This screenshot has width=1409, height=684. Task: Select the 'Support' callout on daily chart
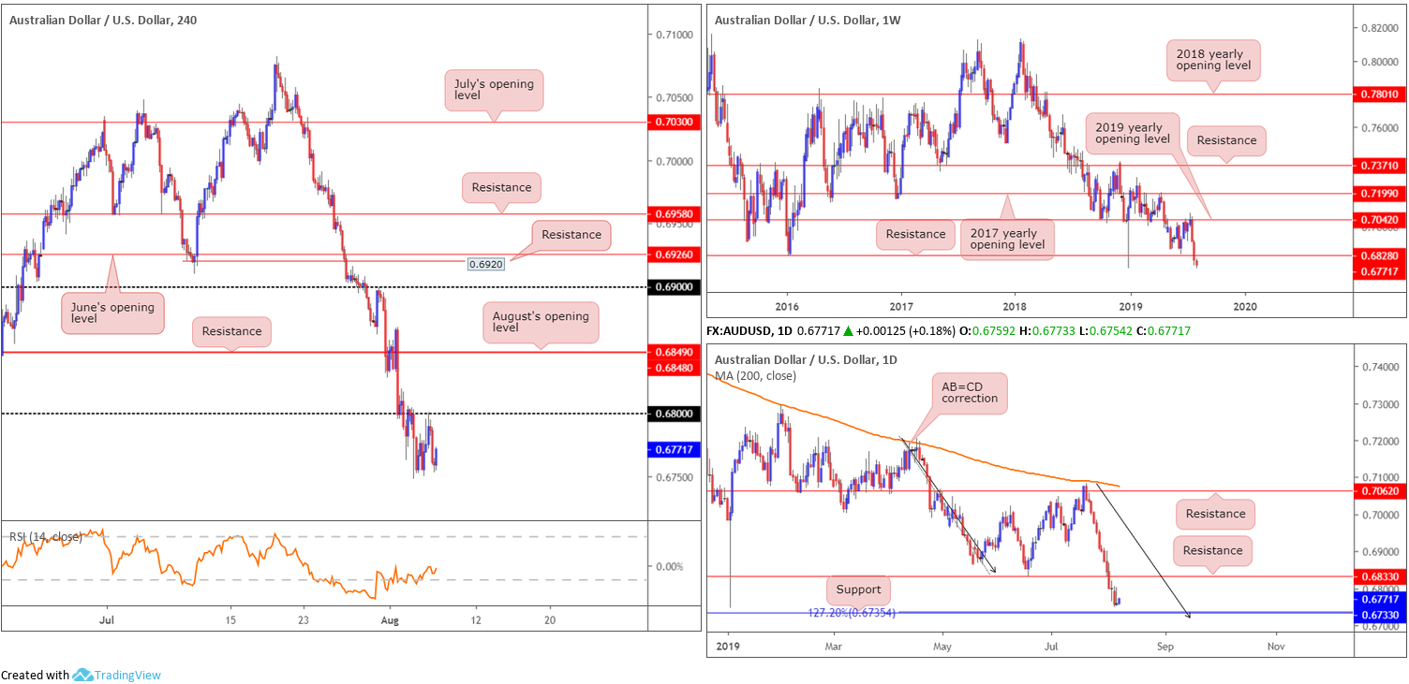pos(859,589)
